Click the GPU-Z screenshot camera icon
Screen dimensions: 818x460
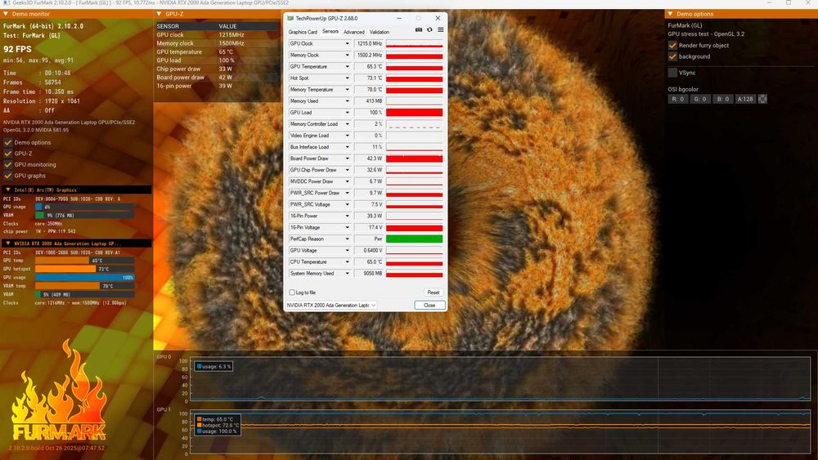[418, 29]
